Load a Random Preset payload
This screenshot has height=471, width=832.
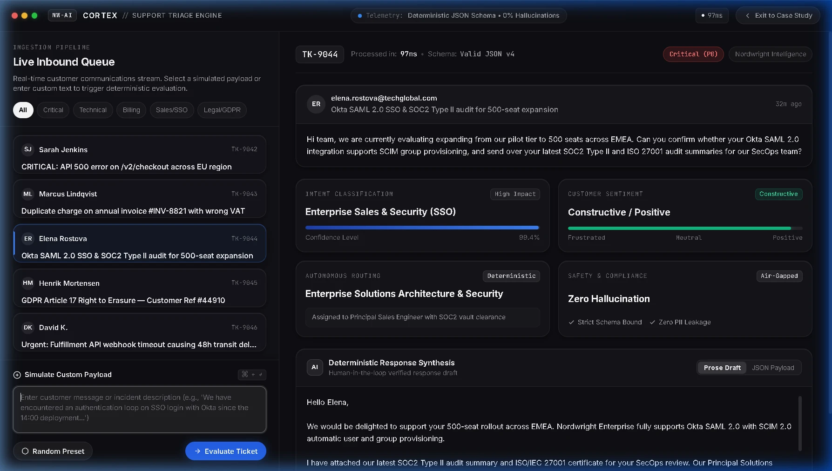coord(53,451)
